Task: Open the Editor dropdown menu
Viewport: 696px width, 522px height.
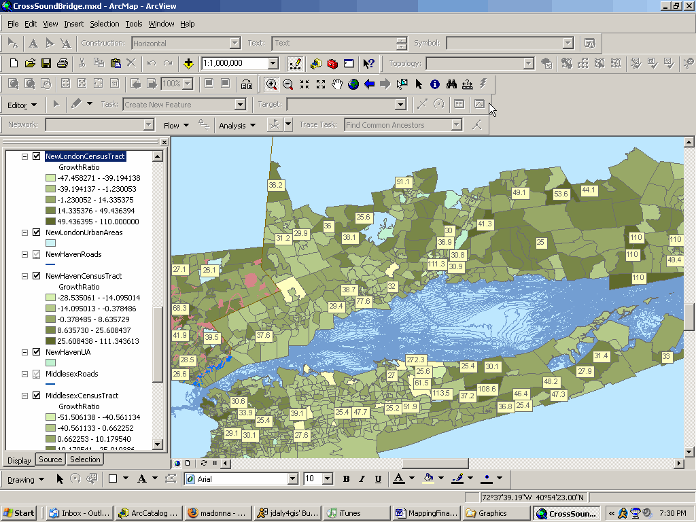Action: click(22, 105)
